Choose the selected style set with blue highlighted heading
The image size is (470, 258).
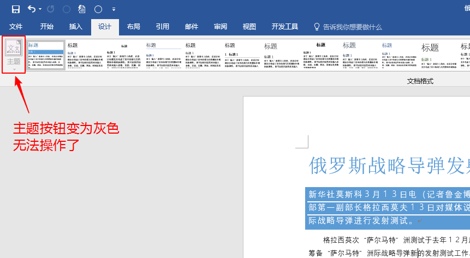45,55
